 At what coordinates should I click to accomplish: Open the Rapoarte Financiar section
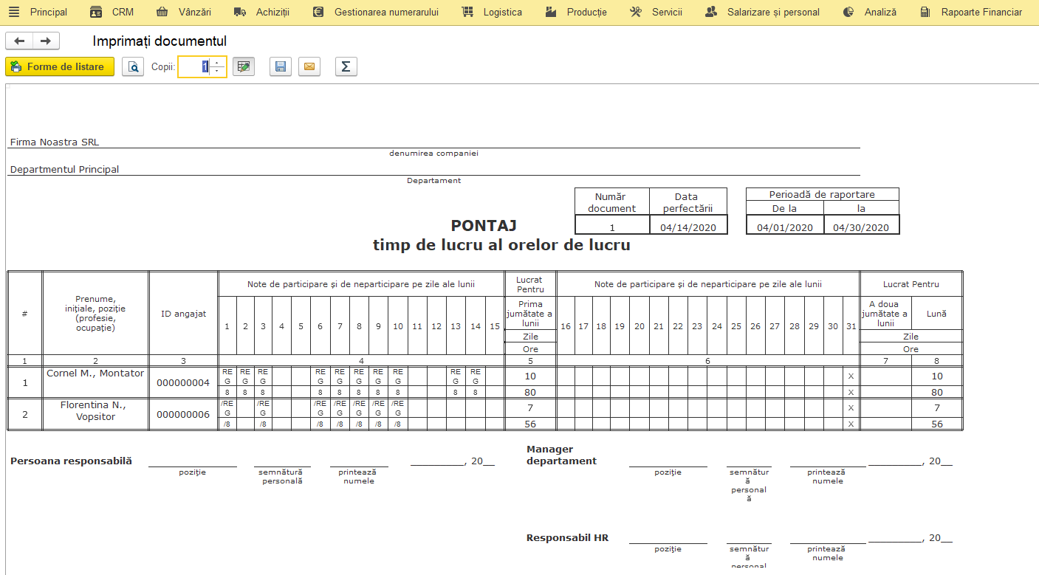tap(972, 12)
